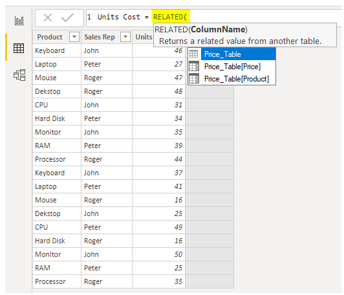The width and height of the screenshot is (344, 295).
Task: Click the Sales Rep column header
Action: coord(100,37)
